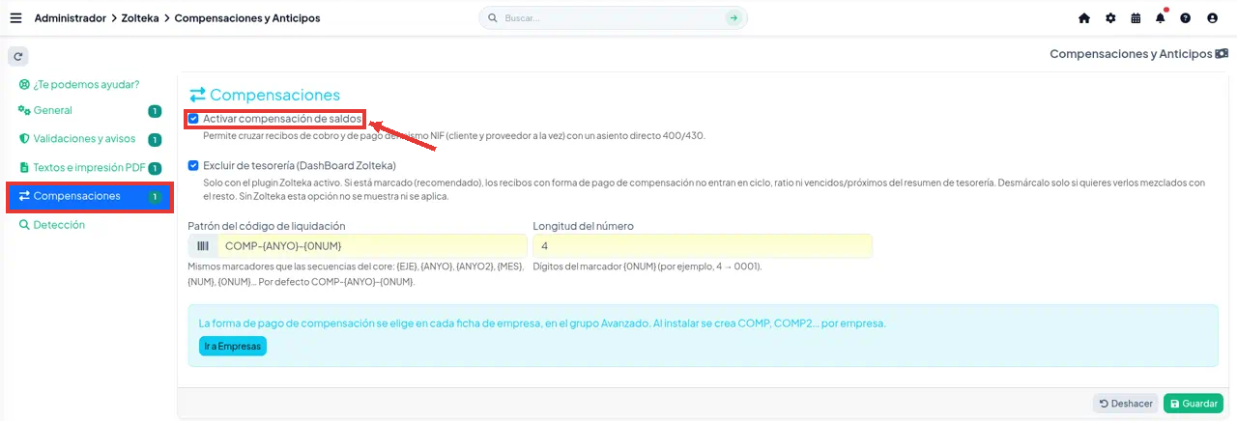Click the Ir a Empresas button
1237x421 pixels.
coord(232,346)
